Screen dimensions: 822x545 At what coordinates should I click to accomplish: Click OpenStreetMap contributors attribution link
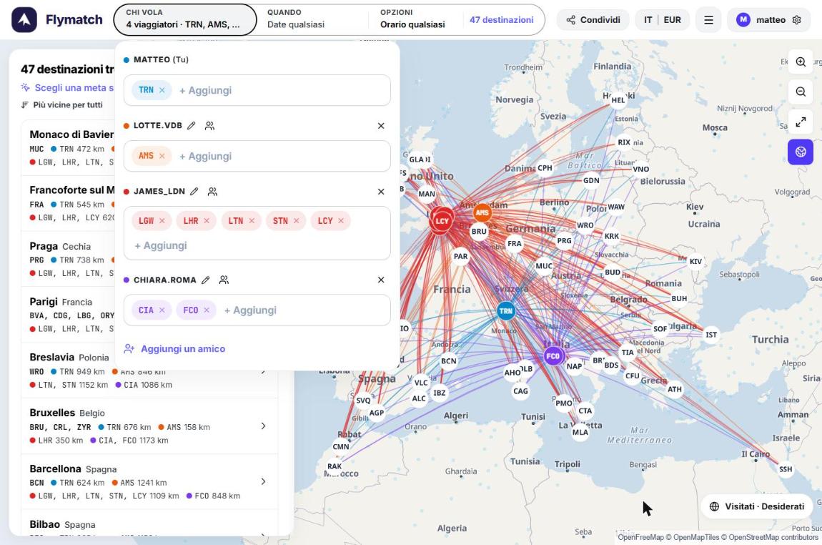point(773,537)
